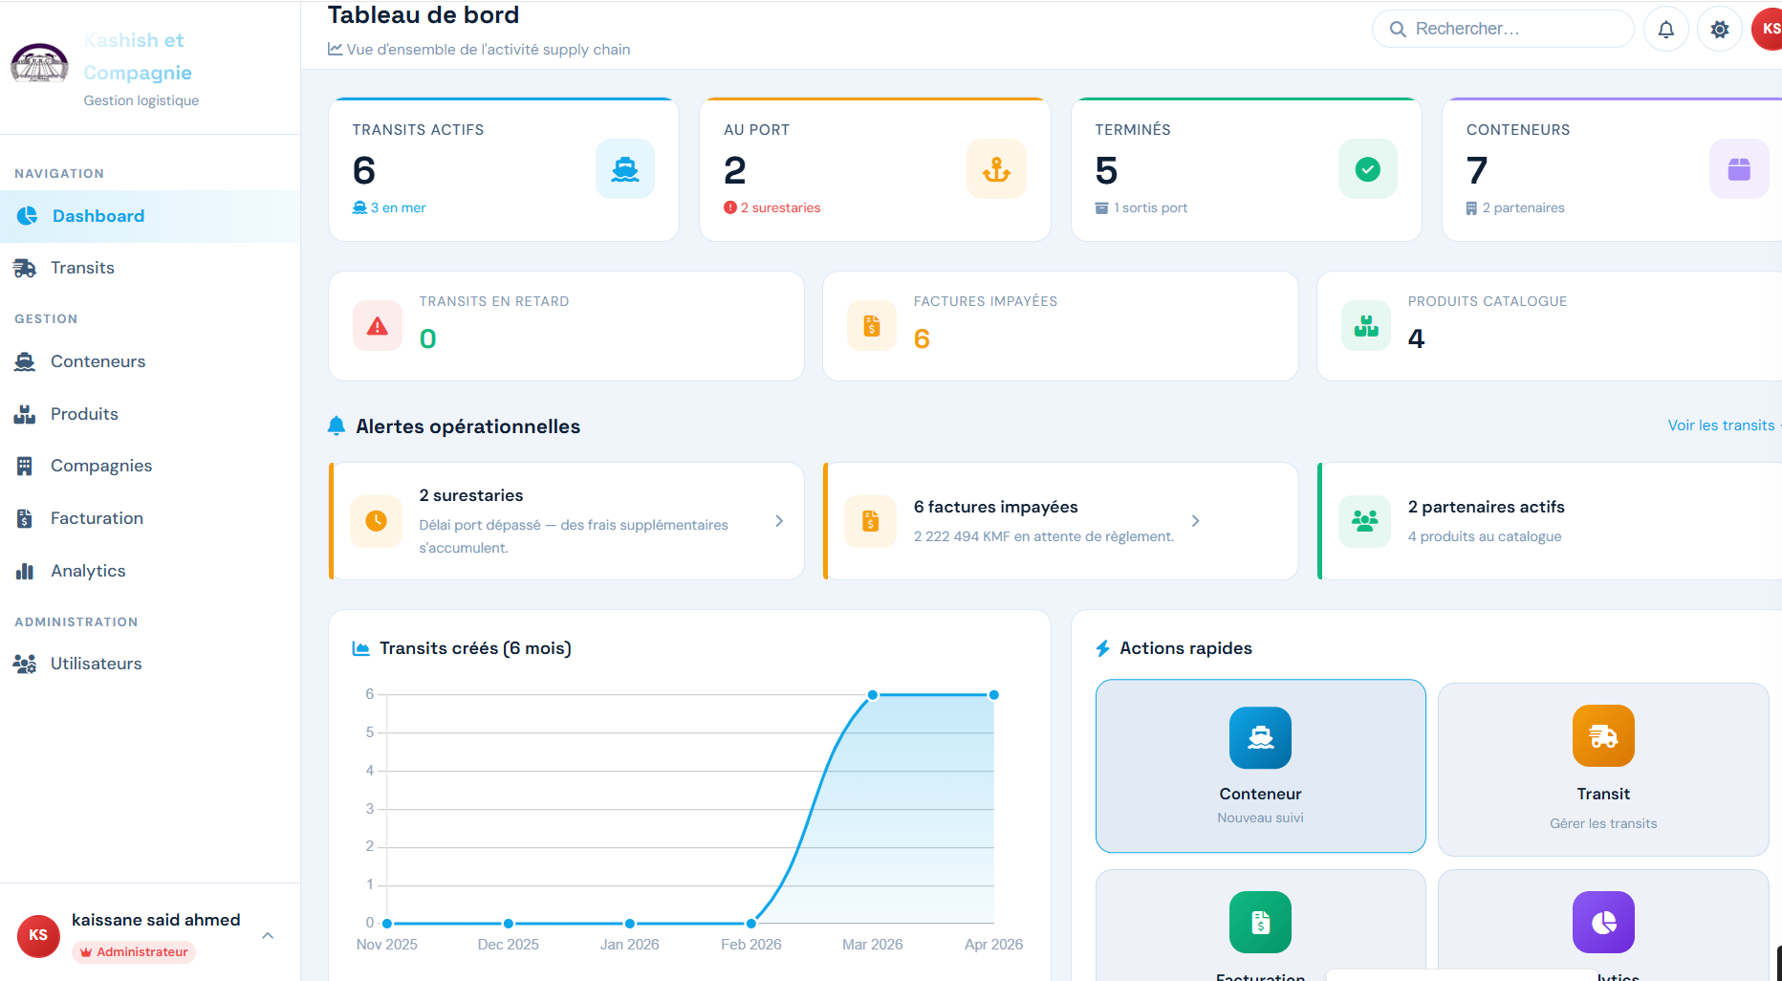Click the Compagnies building sidebar icon

25,467
